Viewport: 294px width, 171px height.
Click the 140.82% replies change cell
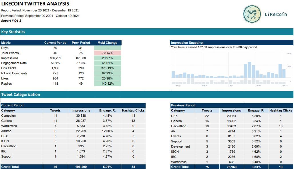(108, 83)
